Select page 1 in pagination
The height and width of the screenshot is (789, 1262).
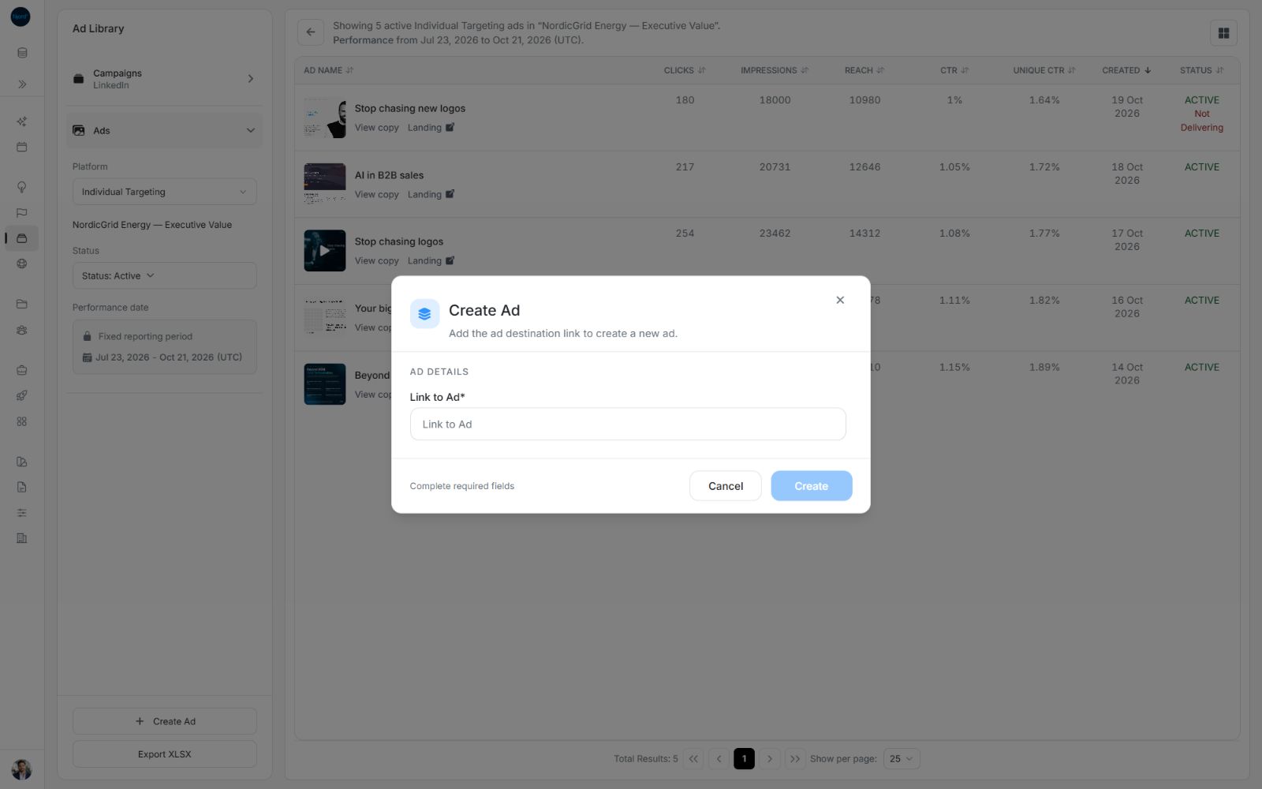(x=744, y=759)
